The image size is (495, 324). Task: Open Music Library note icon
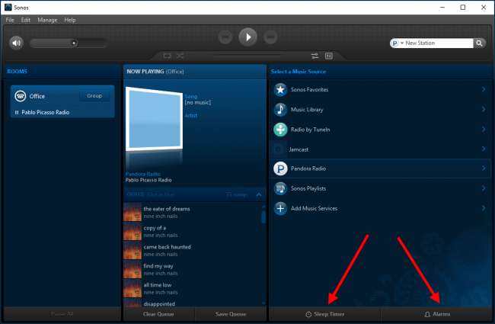pyautogui.click(x=280, y=110)
